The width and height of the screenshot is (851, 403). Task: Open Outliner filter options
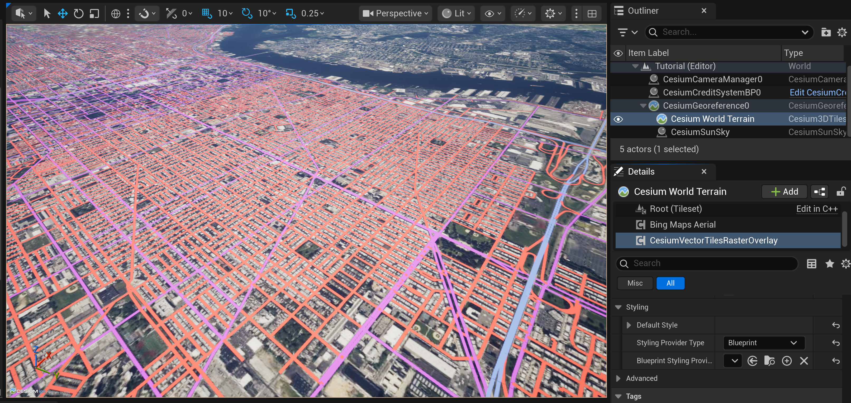(x=627, y=32)
